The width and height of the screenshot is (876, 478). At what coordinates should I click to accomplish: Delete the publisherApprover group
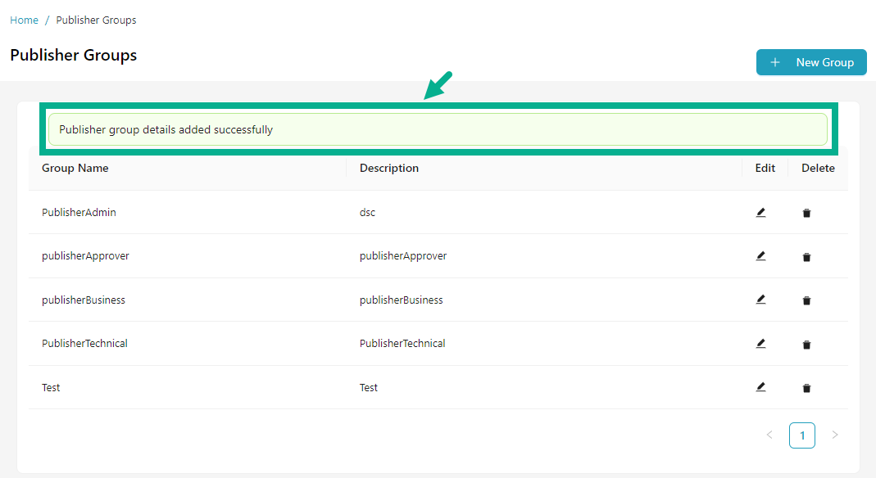tap(806, 256)
